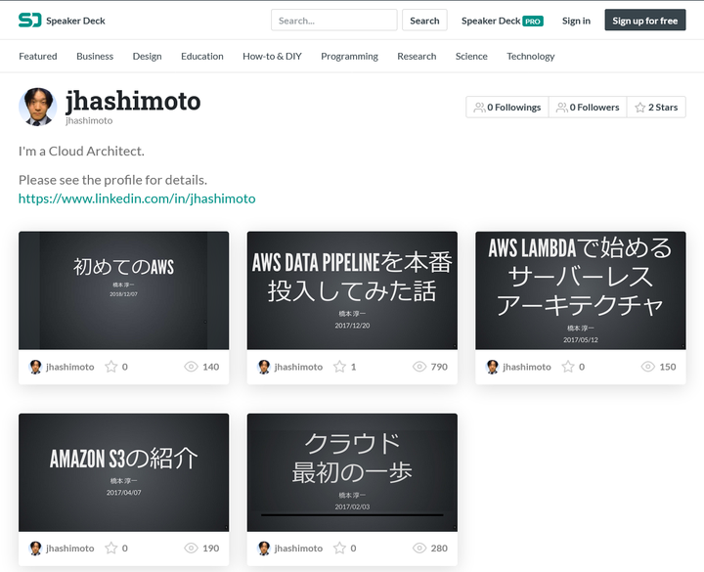Click small avatar on Data Pipeline card
The width and height of the screenshot is (704, 572).
[264, 367]
